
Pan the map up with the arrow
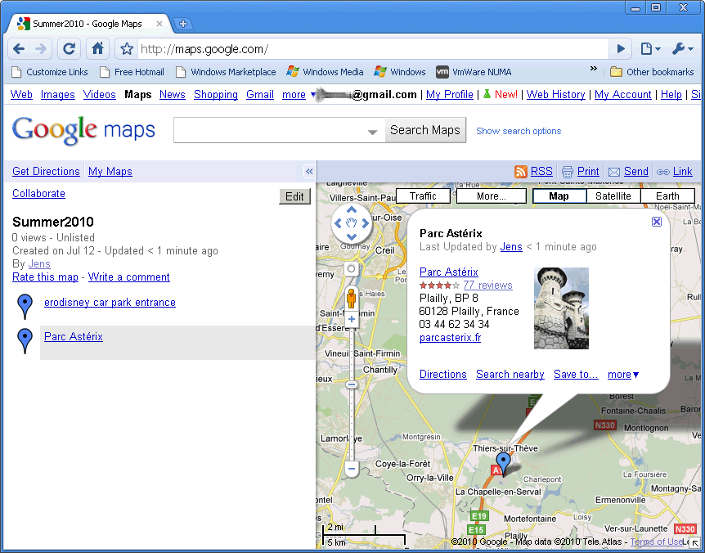point(352,210)
